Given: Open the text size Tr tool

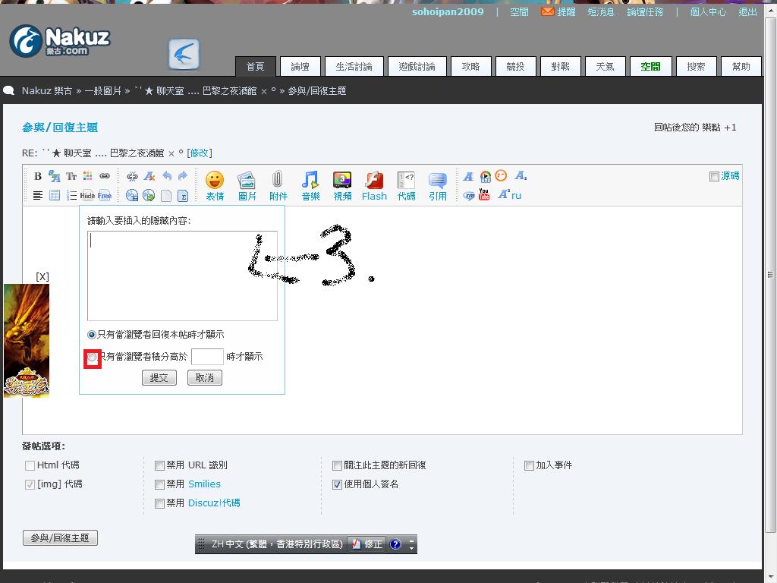Looking at the screenshot, I should pyautogui.click(x=71, y=176).
